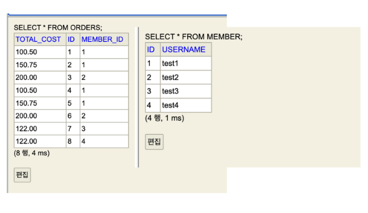Select the test4 username cell
Viewport: 368px width, 213px height.
(x=170, y=105)
